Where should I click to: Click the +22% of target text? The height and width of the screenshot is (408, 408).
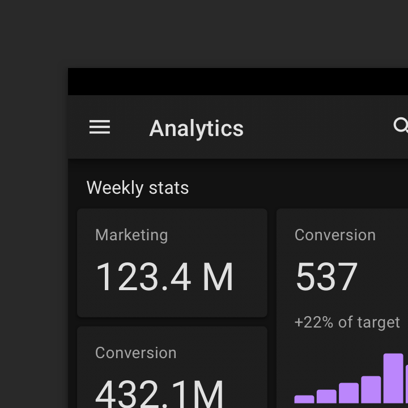pos(347,322)
